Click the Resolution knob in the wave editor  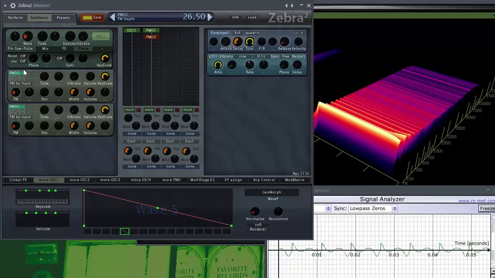tap(278, 212)
